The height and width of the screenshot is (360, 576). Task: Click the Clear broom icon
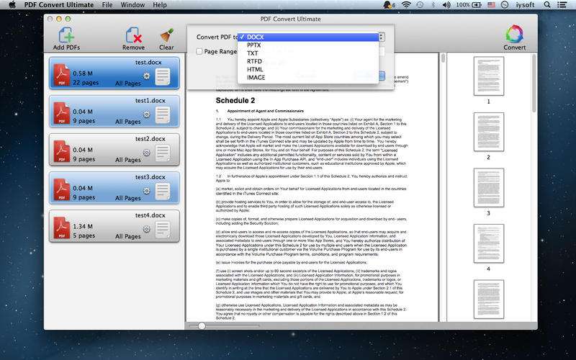pyautogui.click(x=166, y=36)
